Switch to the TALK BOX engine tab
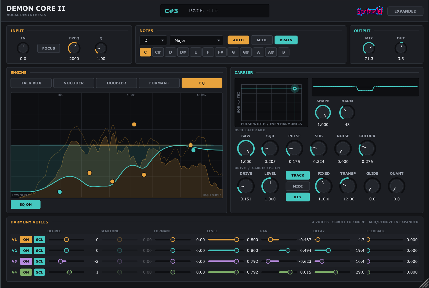 [x=31, y=83]
